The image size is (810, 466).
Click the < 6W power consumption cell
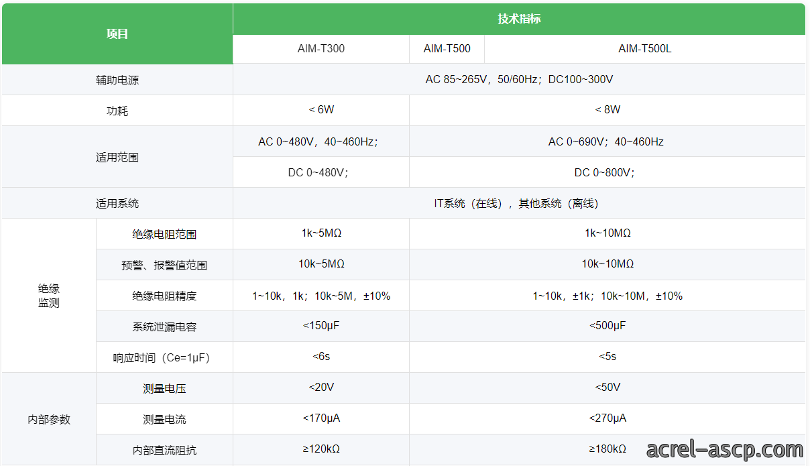tap(321, 111)
